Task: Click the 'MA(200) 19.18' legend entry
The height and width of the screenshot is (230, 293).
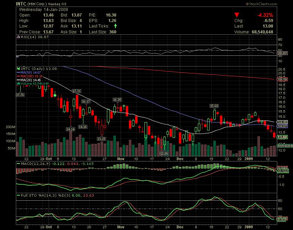Action: coord(31,76)
